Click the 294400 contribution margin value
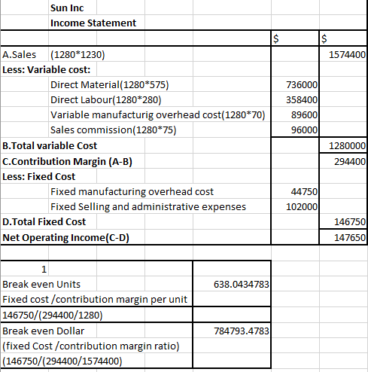Screen dimensions: 368x372 (x=349, y=162)
